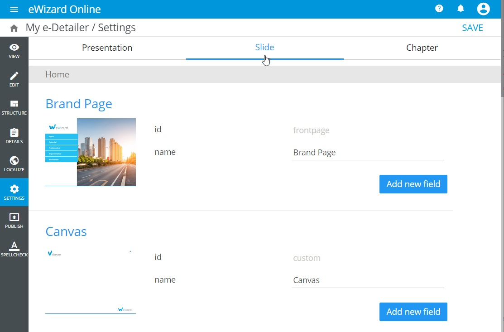The width and height of the screenshot is (504, 332).
Task: Select the Brand Page slide thumbnail
Action: 91,152
